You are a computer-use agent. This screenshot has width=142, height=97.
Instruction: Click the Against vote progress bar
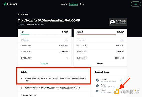[x=96, y=35]
